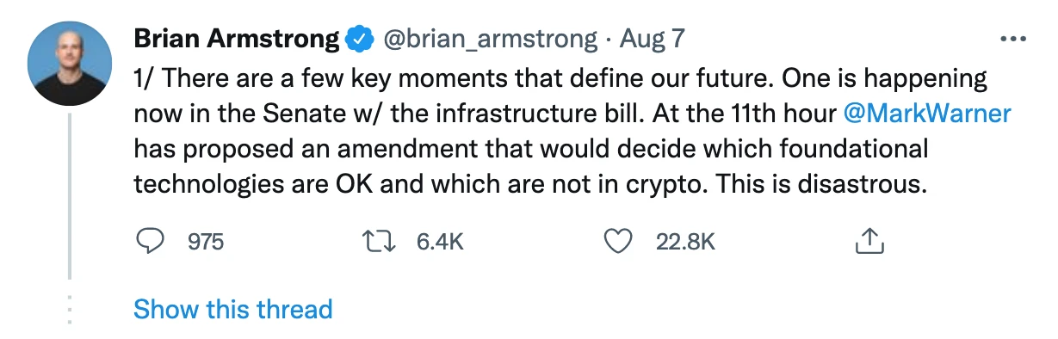Click the vertical thread connector line
Viewport: 1058px width, 339px height.
[70, 195]
